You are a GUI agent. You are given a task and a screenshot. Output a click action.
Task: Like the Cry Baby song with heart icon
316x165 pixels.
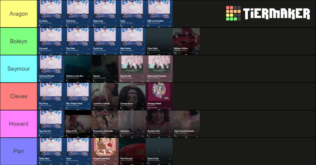pos(62,22)
